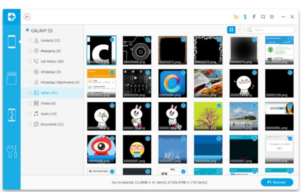
Task: Switch to grid view
Action: [231, 30]
